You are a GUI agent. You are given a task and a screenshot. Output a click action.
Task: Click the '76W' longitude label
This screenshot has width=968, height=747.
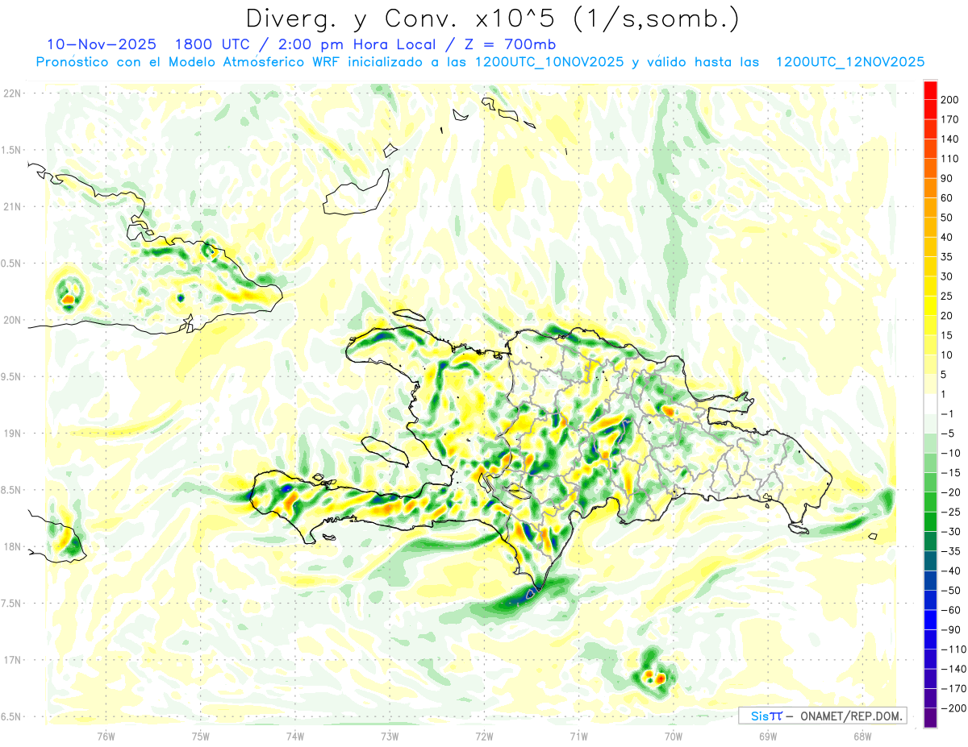(x=106, y=736)
